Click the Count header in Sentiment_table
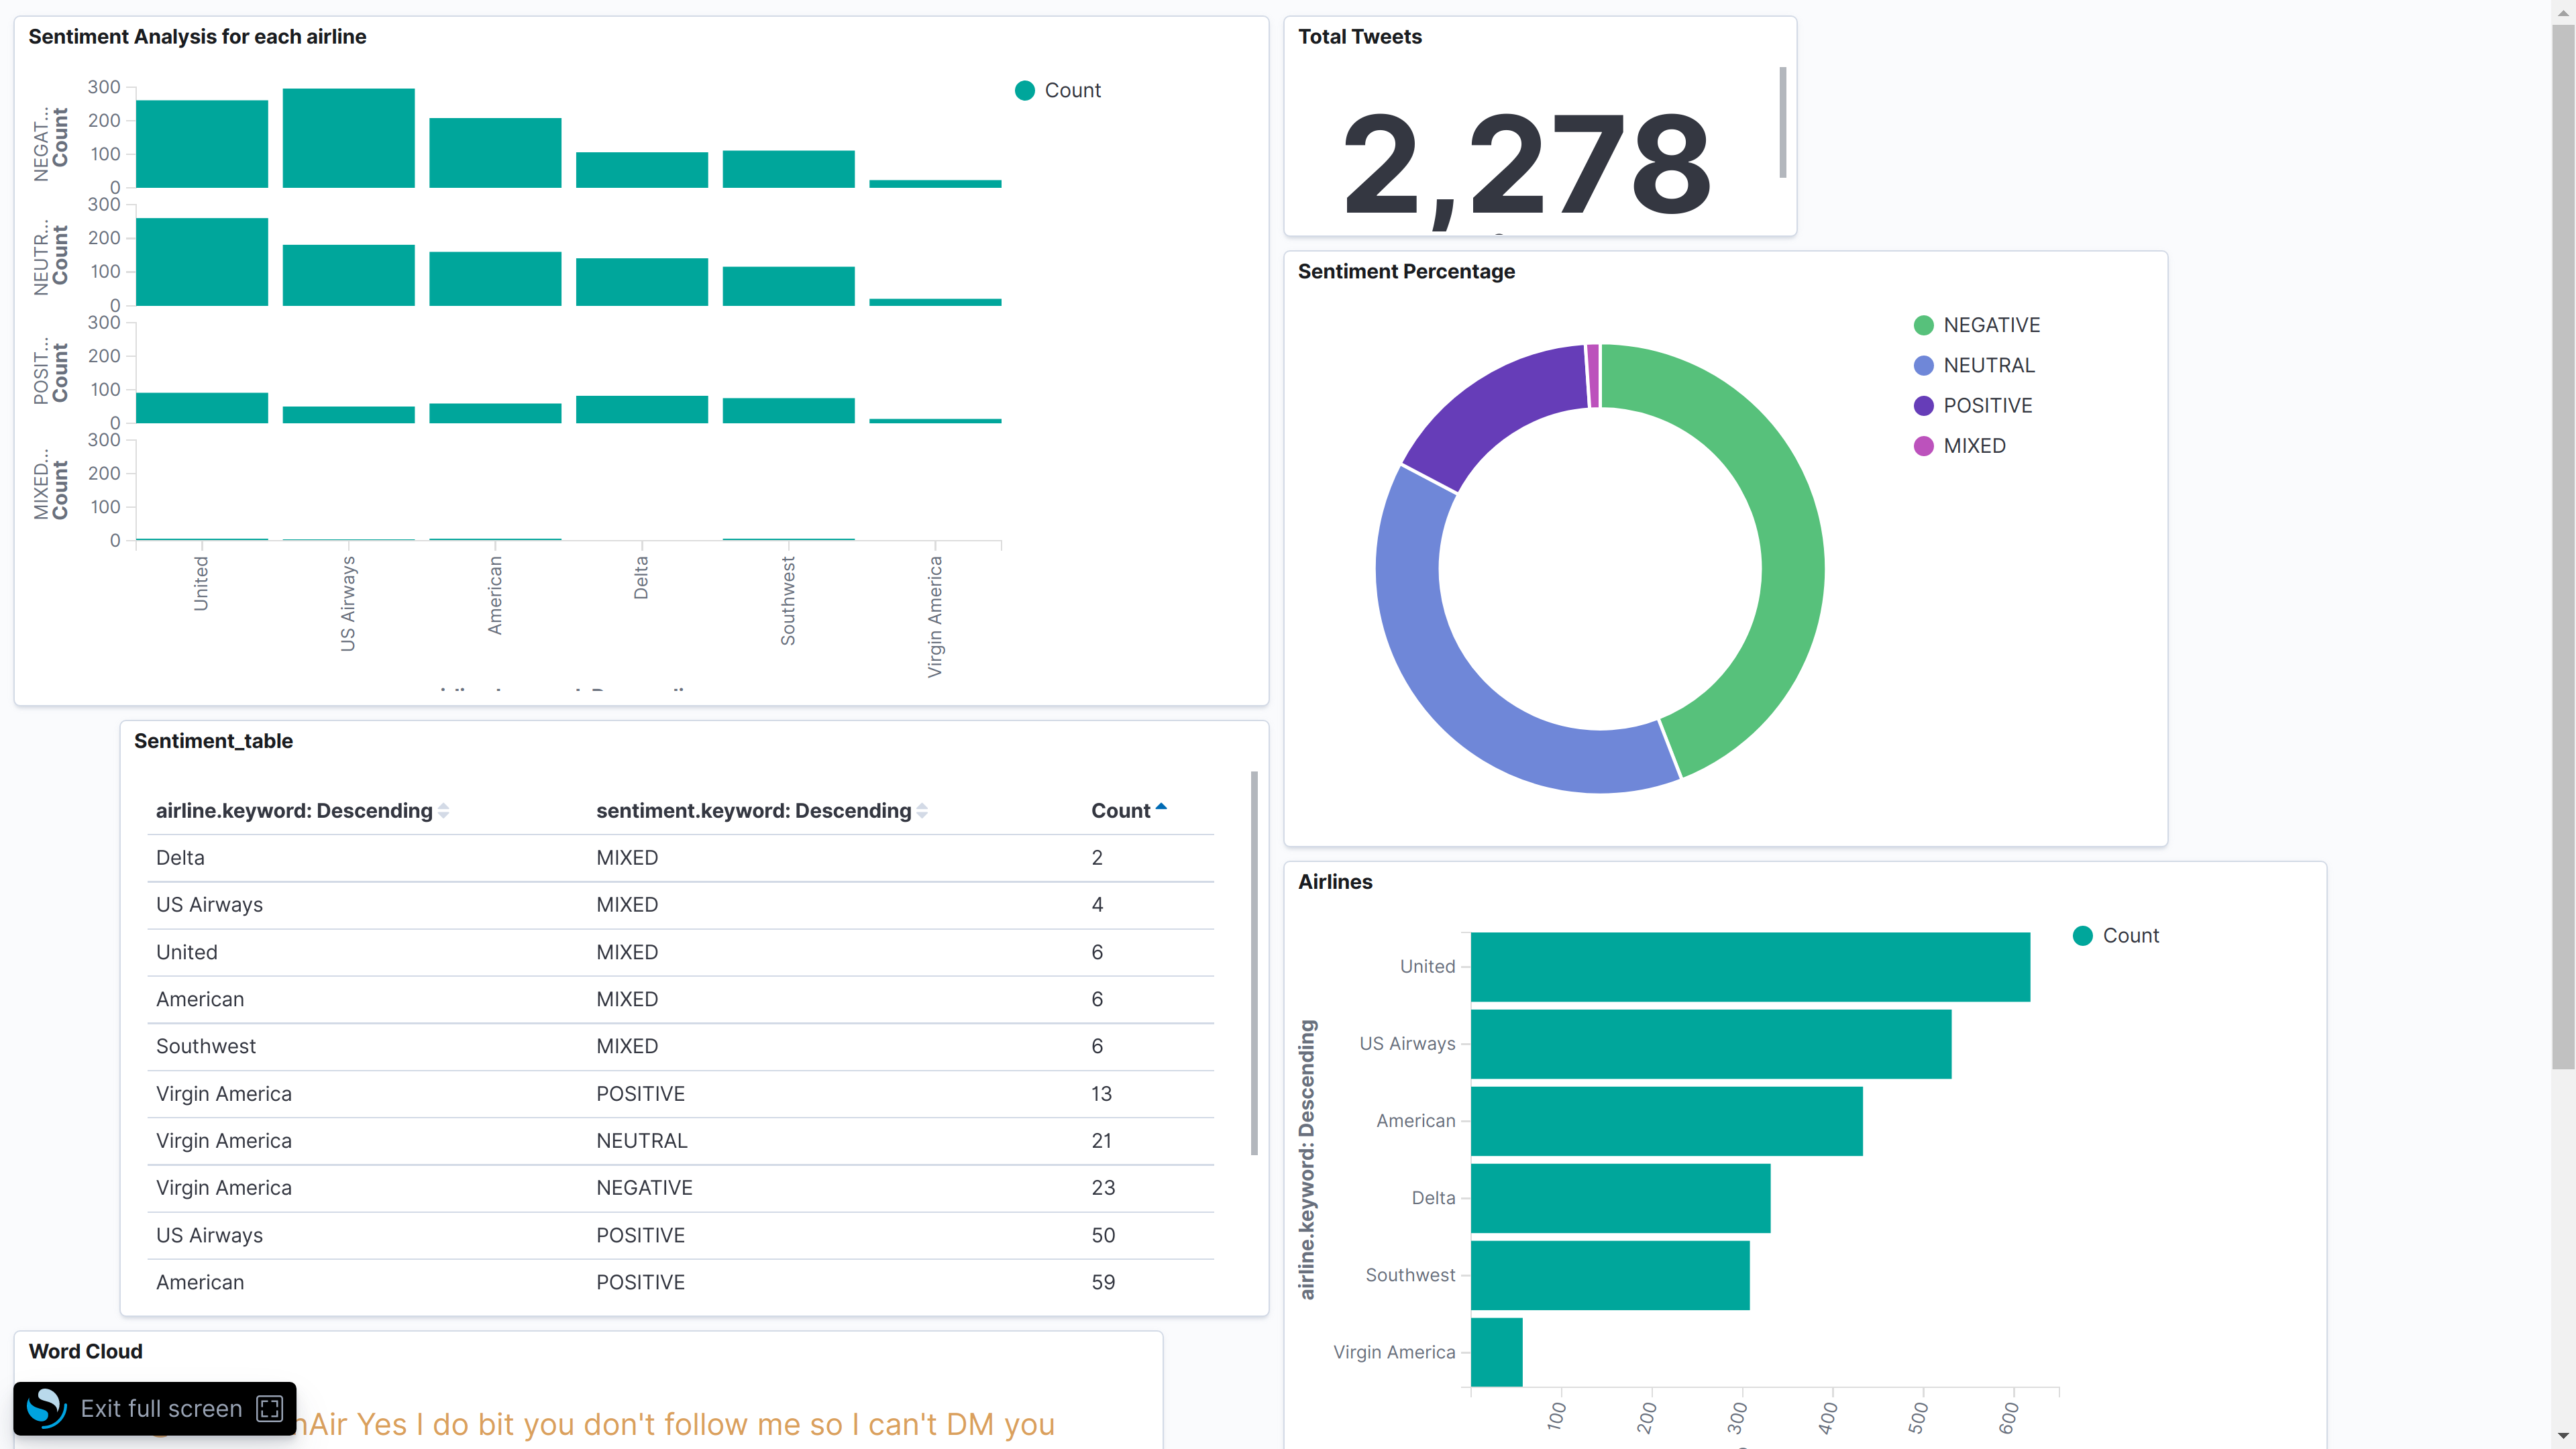Viewport: 2576px width, 1449px height. point(1120,811)
